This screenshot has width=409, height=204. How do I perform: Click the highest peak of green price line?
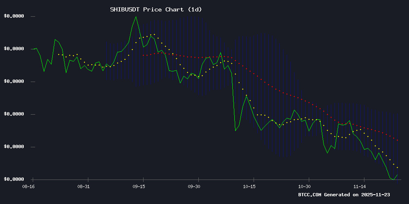136,17
